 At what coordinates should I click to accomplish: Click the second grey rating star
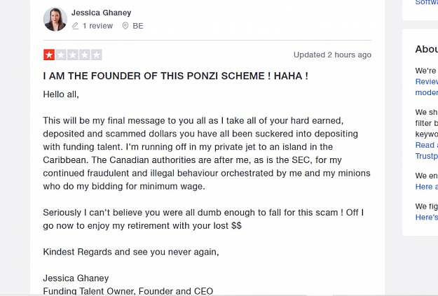coord(61,55)
